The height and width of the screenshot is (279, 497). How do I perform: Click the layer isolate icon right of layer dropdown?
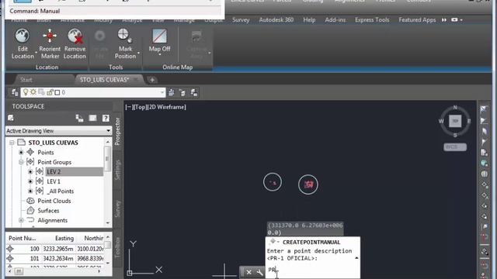click(194, 92)
